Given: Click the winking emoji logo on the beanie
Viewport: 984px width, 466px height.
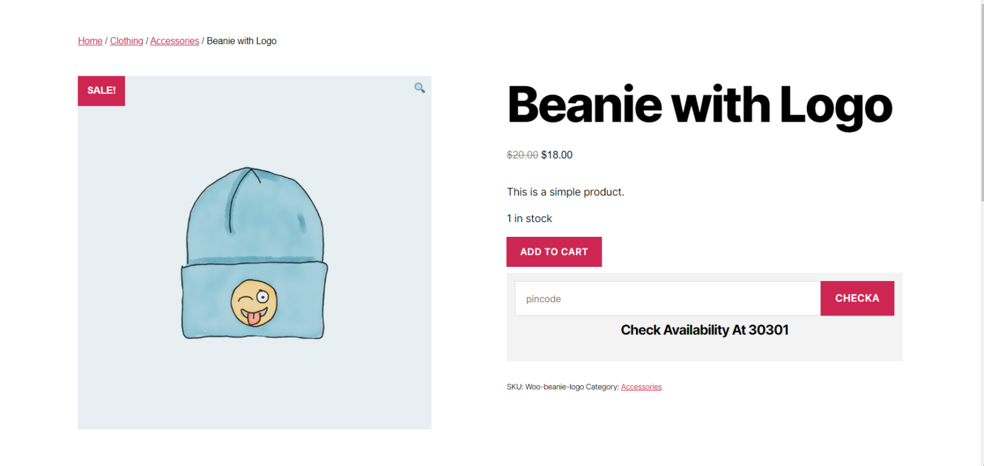Looking at the screenshot, I should (254, 302).
